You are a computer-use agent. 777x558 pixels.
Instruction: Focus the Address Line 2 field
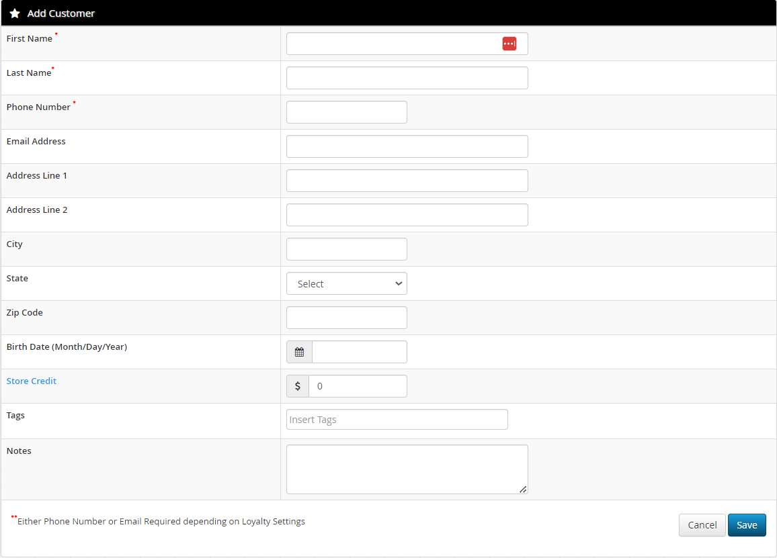(407, 214)
